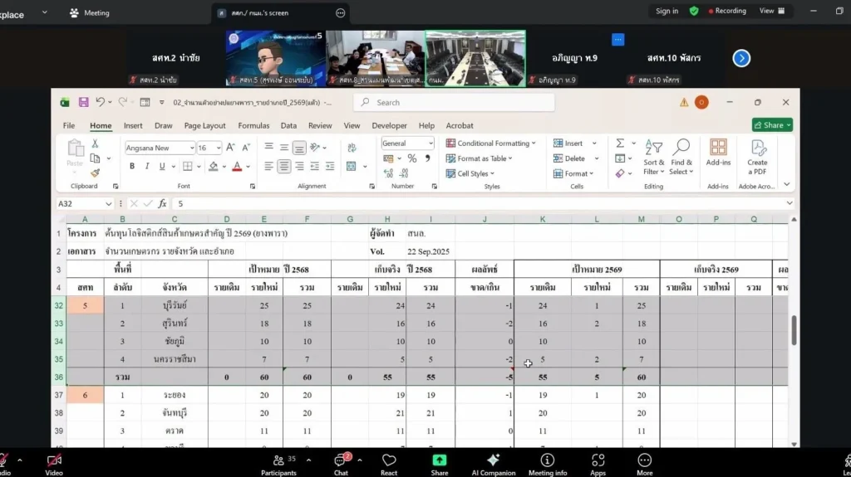The height and width of the screenshot is (477, 851).
Task: Click the Format Painter brush icon
Action: pyautogui.click(x=96, y=173)
